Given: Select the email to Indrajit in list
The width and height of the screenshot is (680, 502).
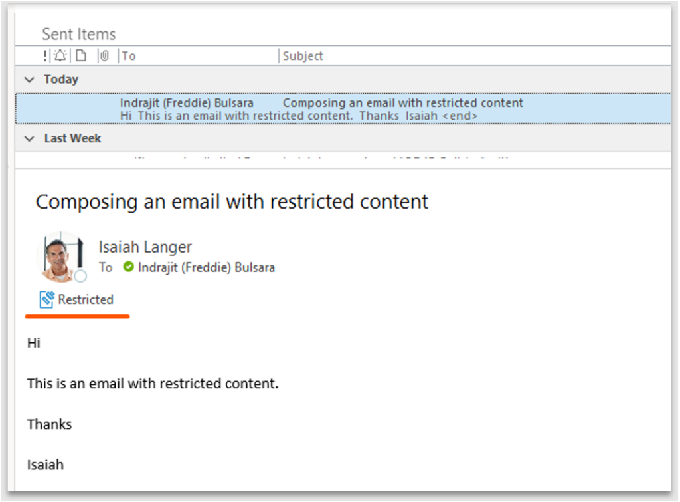Looking at the screenshot, I should pos(332,109).
